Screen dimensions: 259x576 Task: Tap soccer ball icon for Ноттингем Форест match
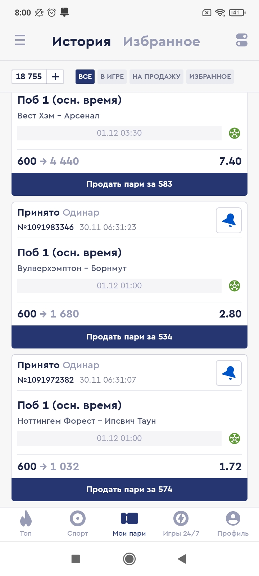tap(235, 438)
